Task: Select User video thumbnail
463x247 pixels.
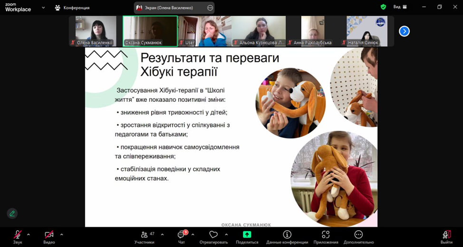Action: tap(204, 31)
